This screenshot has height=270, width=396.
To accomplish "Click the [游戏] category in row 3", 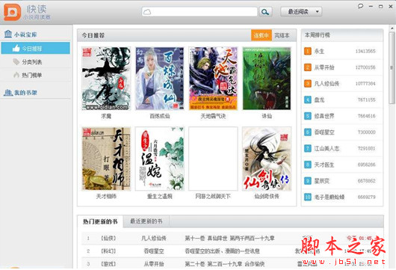I will click(x=108, y=264).
